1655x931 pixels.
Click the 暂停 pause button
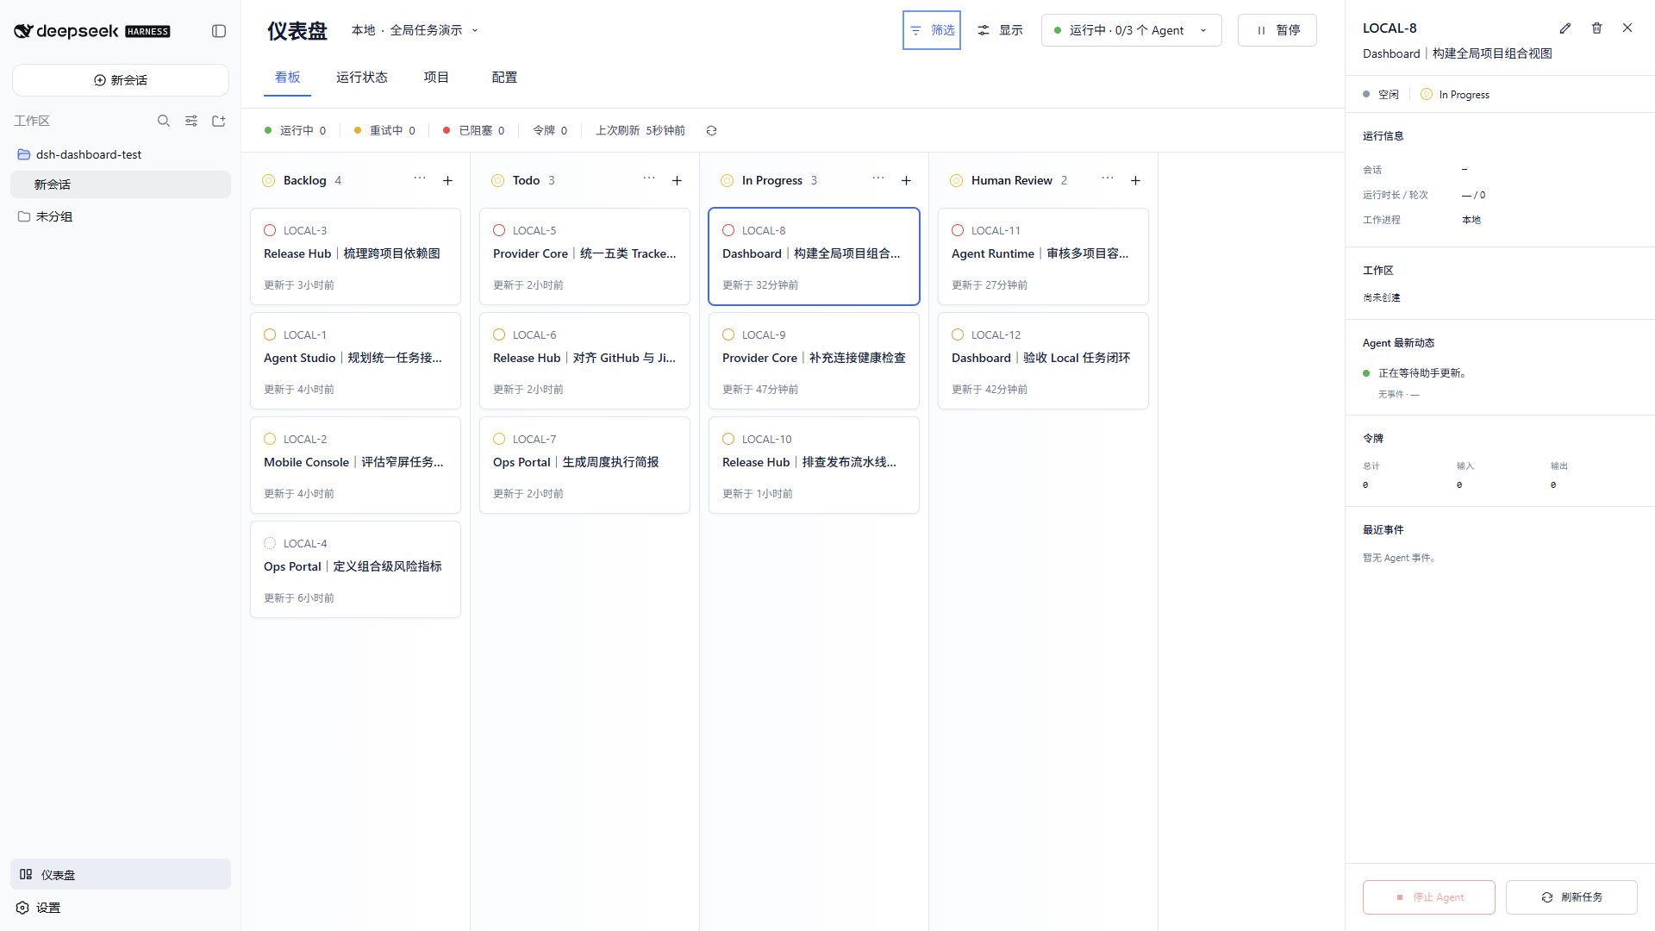(1277, 30)
